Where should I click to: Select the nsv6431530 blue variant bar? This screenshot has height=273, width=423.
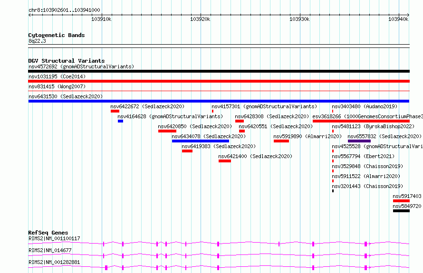point(219,101)
